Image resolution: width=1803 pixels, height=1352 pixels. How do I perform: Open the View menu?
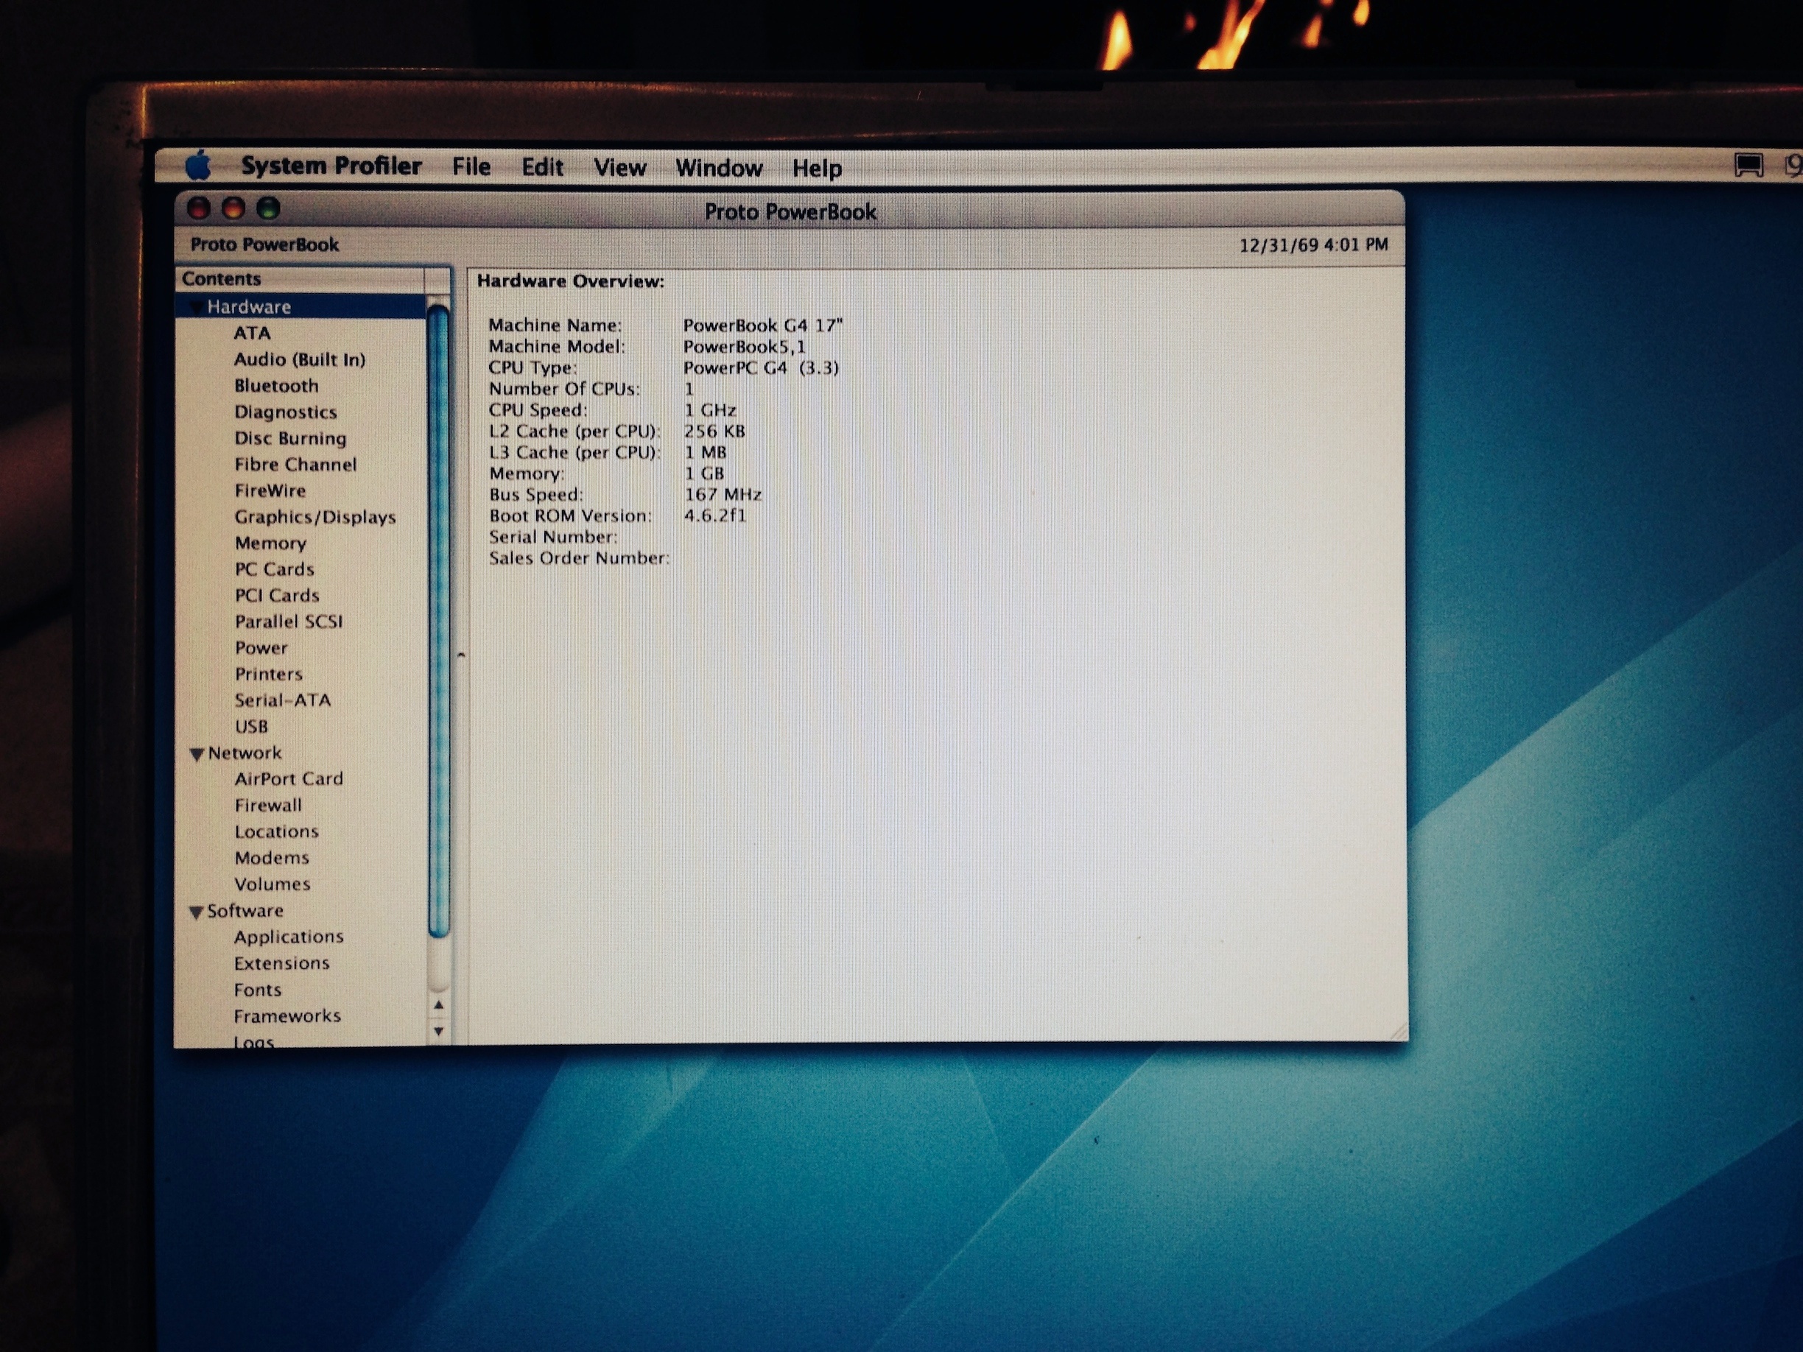coord(619,168)
